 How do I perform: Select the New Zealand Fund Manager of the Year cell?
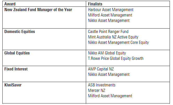tap(38, 10)
